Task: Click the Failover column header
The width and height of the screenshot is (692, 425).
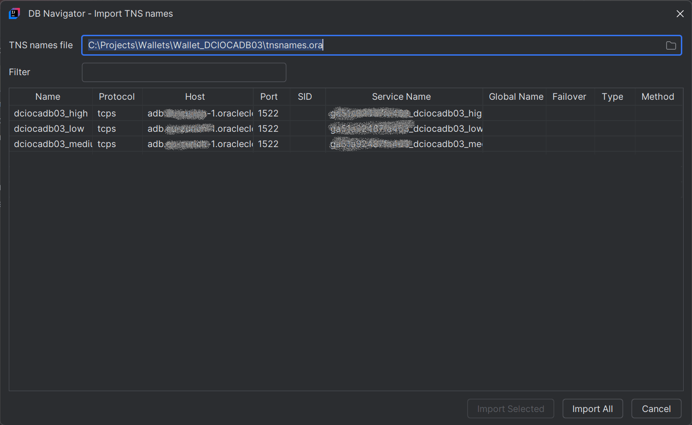Action: 570,97
